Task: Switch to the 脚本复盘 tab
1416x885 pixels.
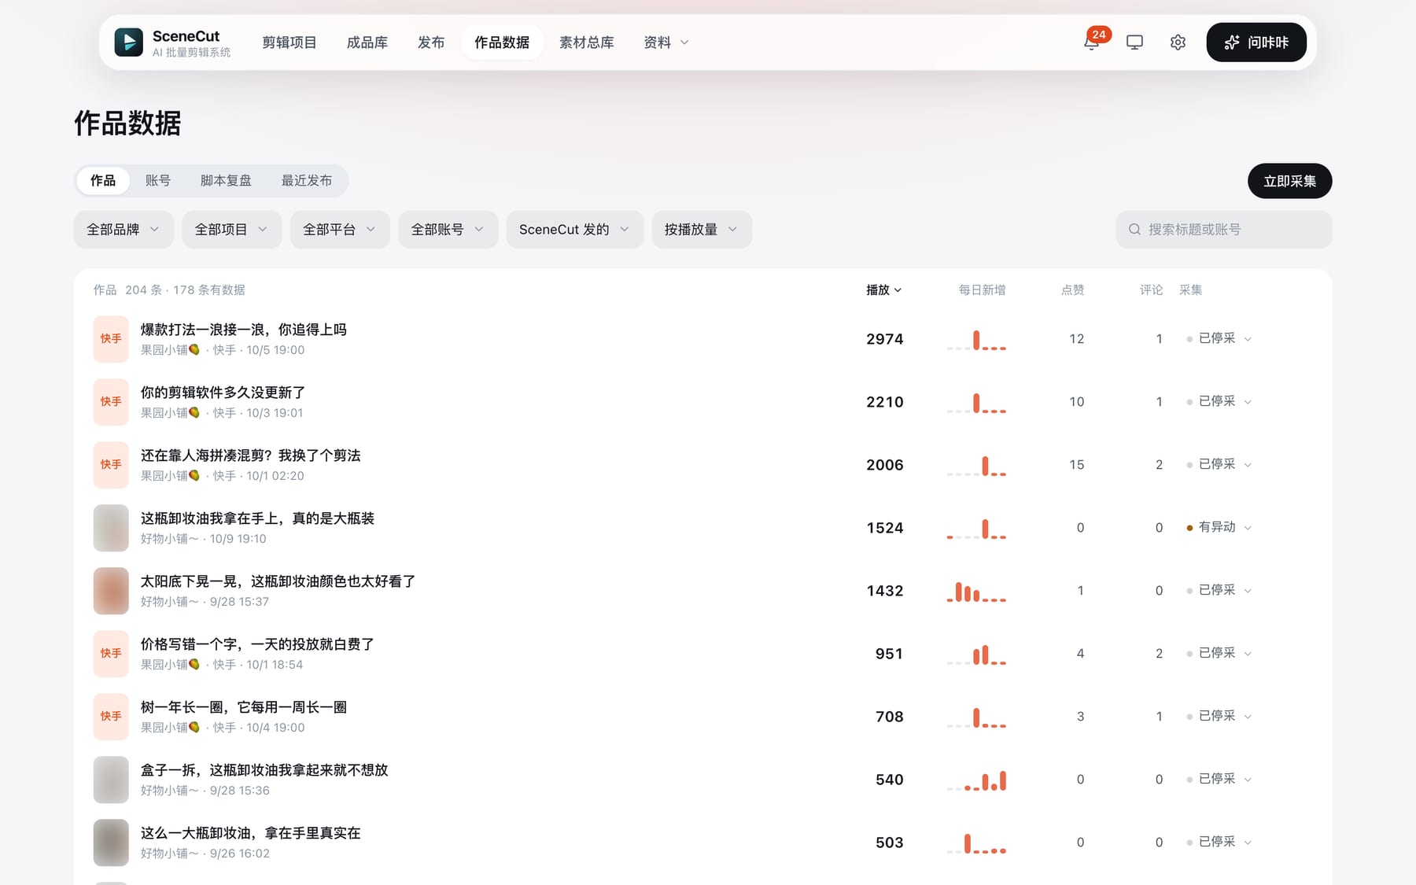Action: click(226, 181)
